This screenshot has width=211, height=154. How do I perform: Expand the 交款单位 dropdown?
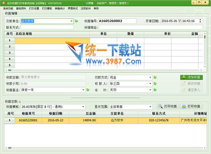(x=71, y=21)
